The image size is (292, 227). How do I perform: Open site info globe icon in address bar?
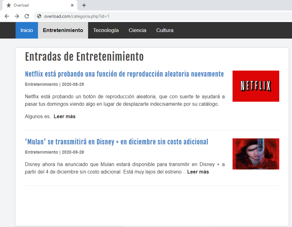click(x=39, y=16)
